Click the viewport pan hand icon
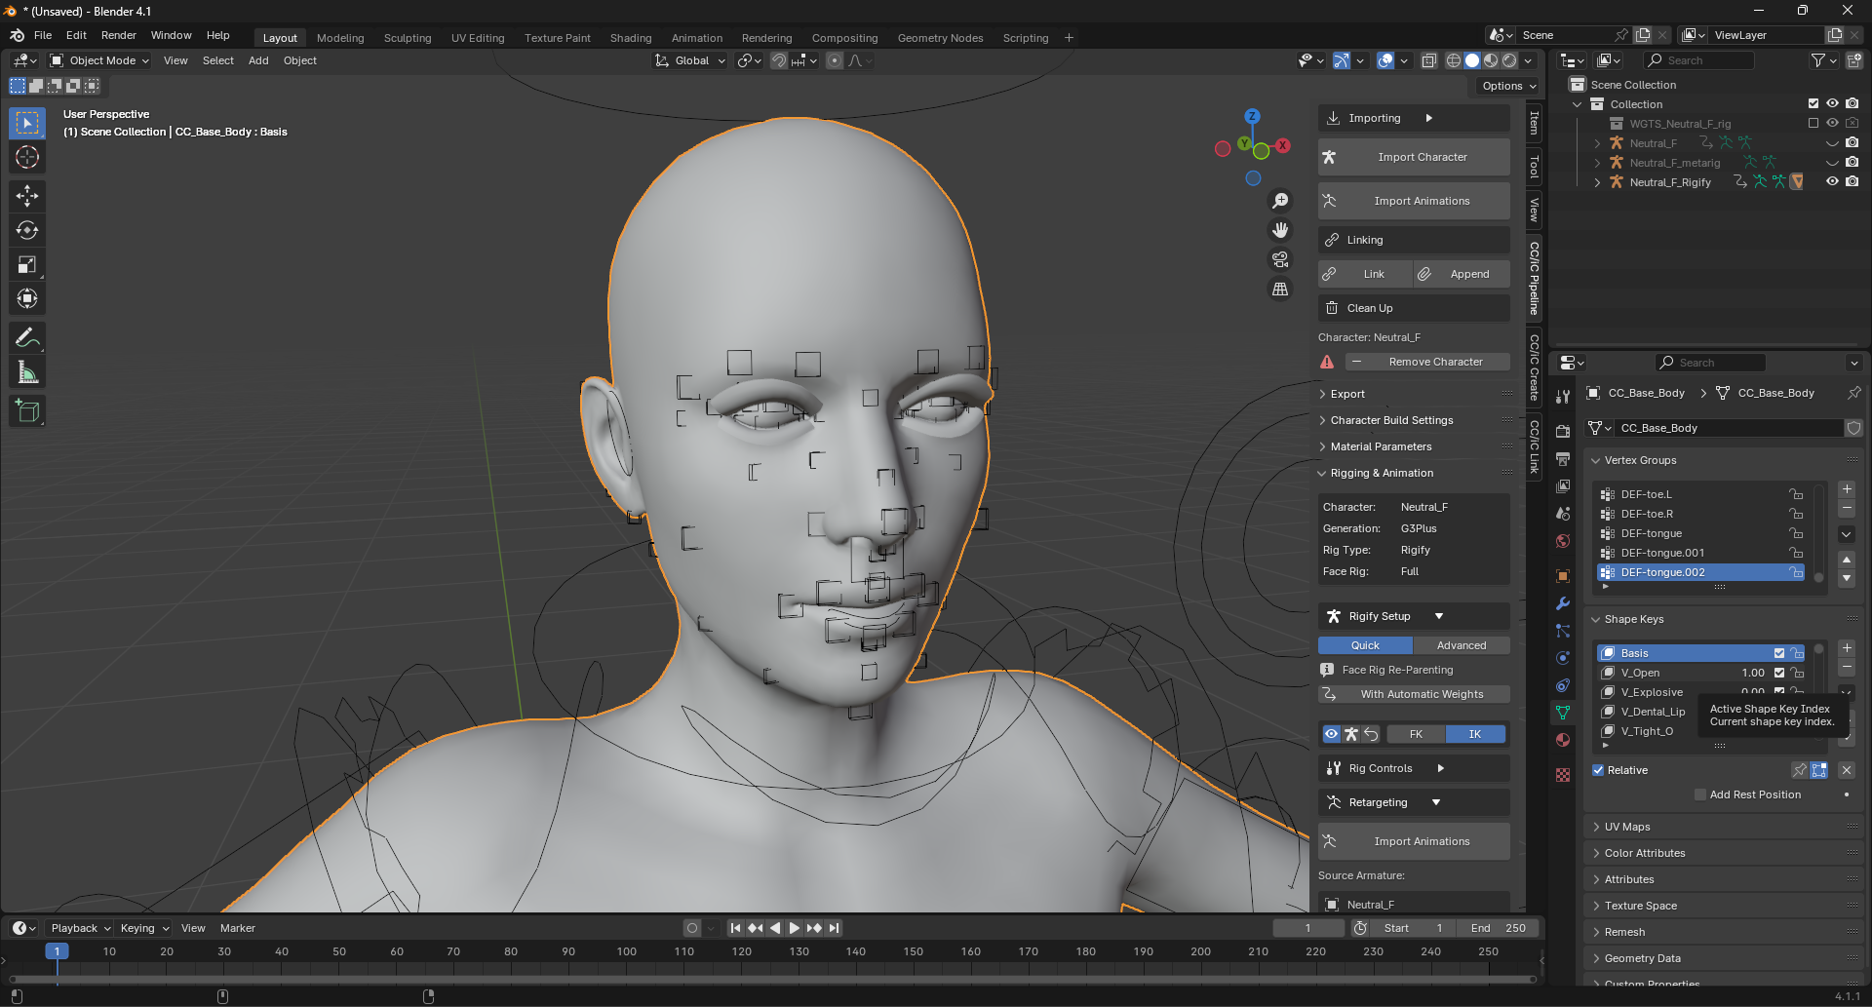This screenshot has height=1007, width=1872. 1280,230
